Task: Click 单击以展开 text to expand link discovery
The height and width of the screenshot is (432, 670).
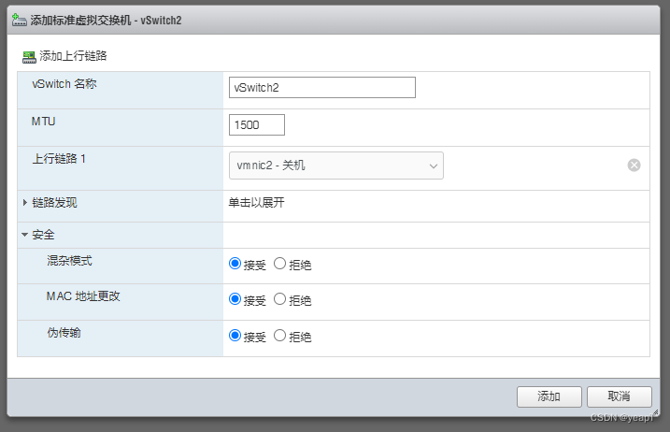Action: coord(256,202)
